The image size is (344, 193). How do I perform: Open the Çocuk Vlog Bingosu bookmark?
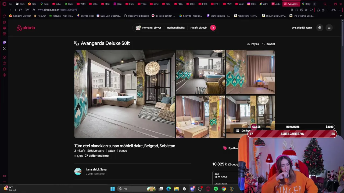[136, 16]
